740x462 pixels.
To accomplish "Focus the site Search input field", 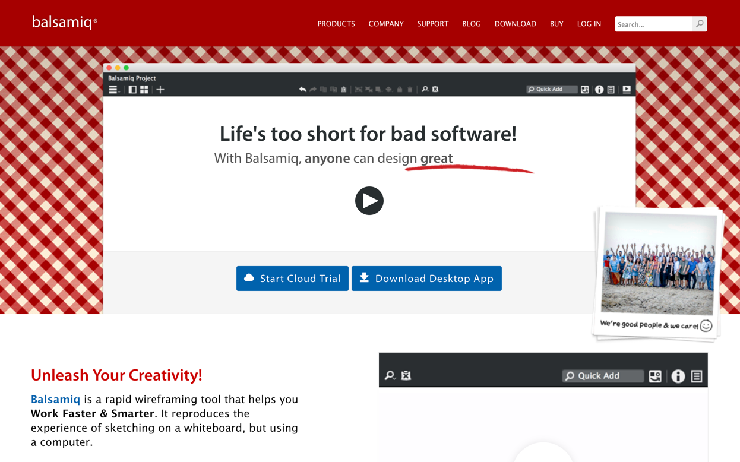I will pyautogui.click(x=654, y=24).
